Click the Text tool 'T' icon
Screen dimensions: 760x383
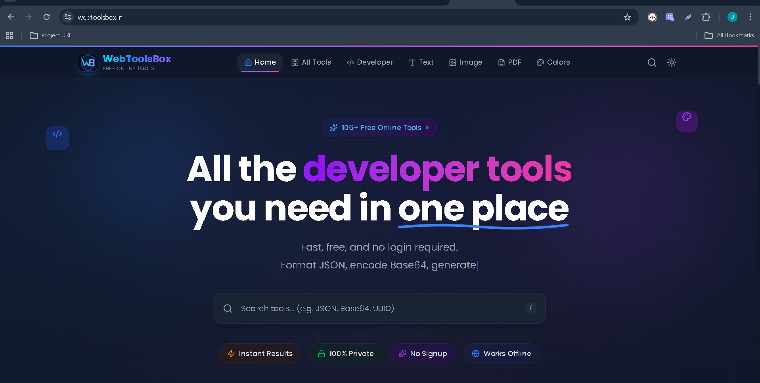[412, 62]
